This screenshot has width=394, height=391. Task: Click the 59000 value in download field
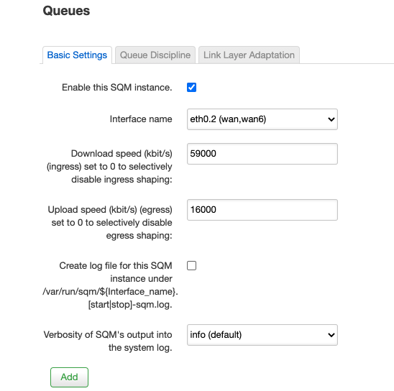203,154
